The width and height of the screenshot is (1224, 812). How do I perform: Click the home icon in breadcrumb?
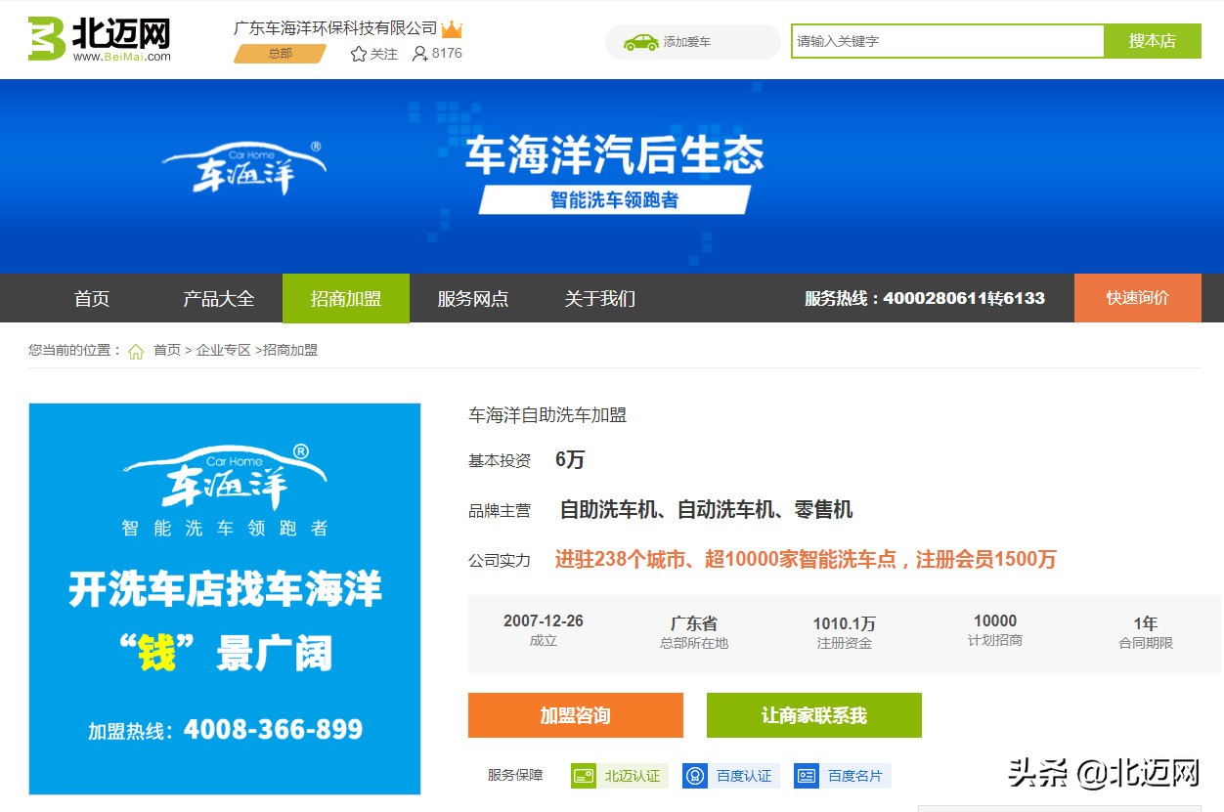pyautogui.click(x=136, y=349)
